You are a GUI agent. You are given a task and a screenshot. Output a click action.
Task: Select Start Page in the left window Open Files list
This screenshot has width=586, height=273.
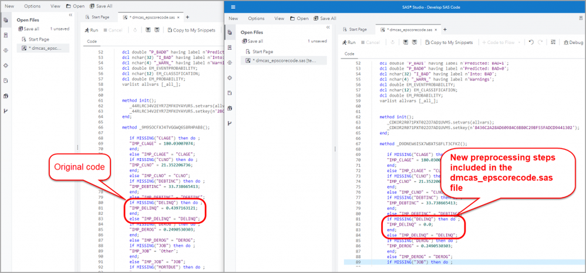(35, 39)
